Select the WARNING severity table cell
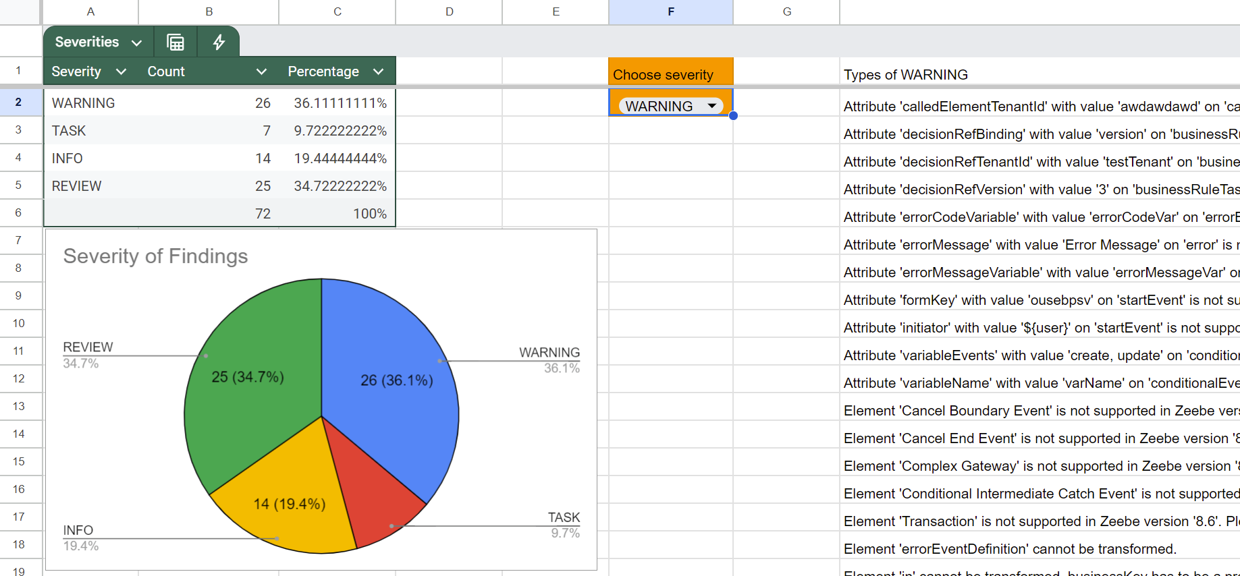The image size is (1240, 576). click(x=92, y=103)
